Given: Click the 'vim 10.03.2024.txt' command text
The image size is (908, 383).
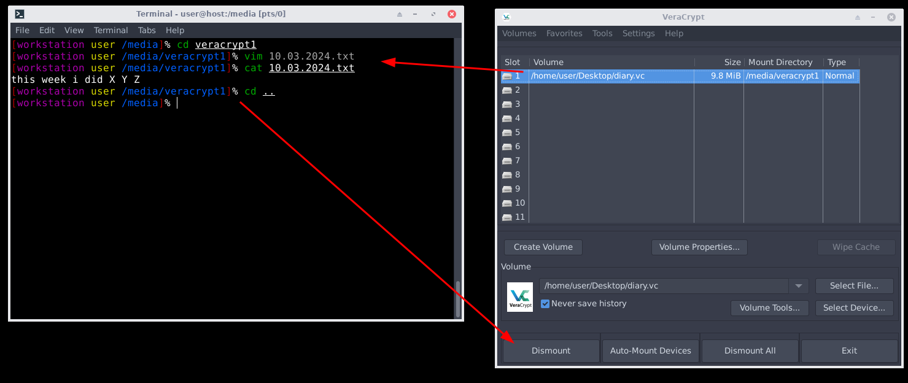Looking at the screenshot, I should coord(300,56).
